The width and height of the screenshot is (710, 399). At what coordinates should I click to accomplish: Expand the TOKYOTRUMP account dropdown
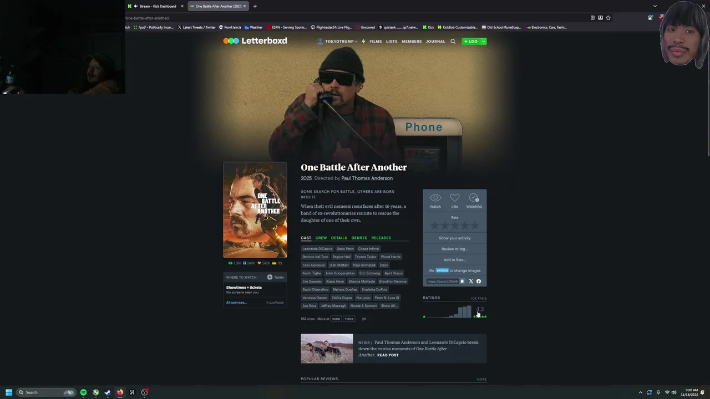click(337, 42)
